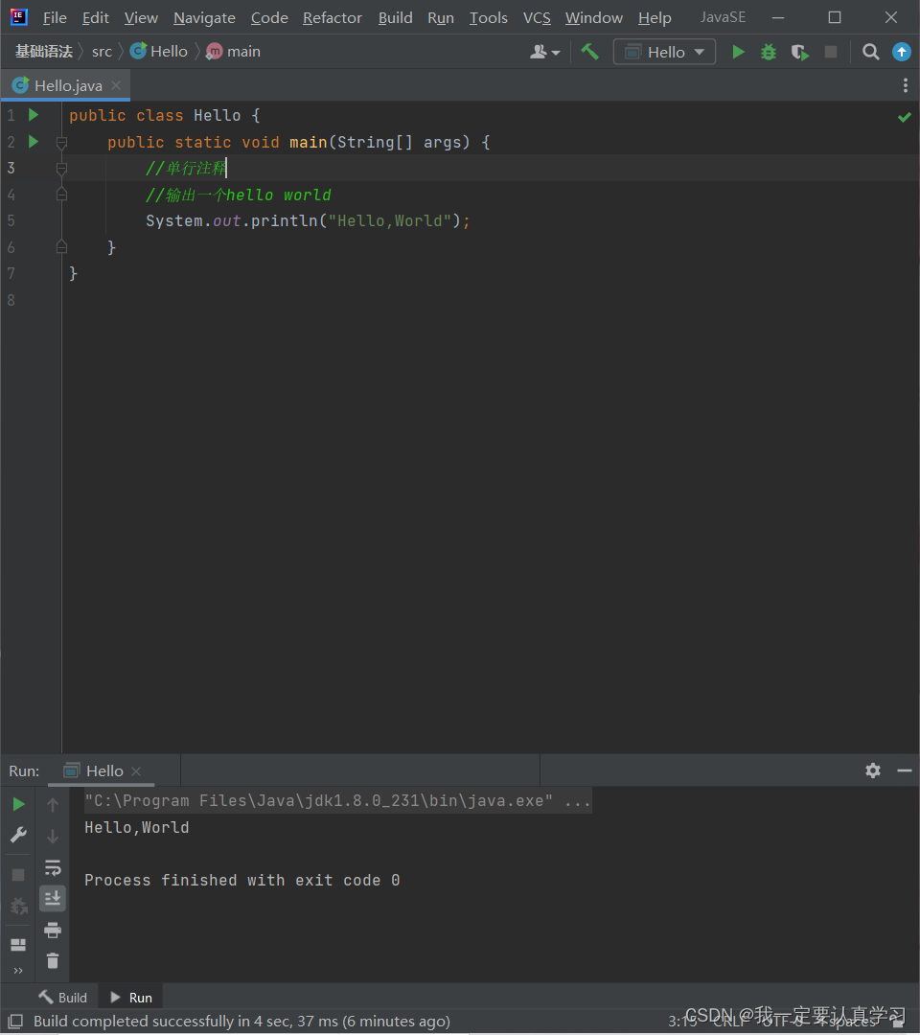Click 'Process finished with exit code 0' text
Screen dimensions: 920x1035
click(242, 880)
